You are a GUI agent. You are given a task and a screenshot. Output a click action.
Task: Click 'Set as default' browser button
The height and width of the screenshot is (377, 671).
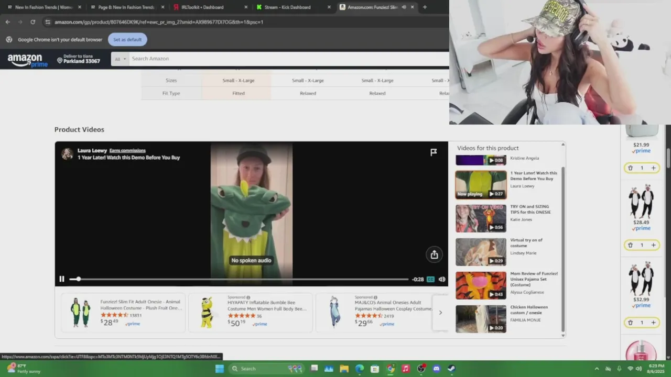point(127,39)
